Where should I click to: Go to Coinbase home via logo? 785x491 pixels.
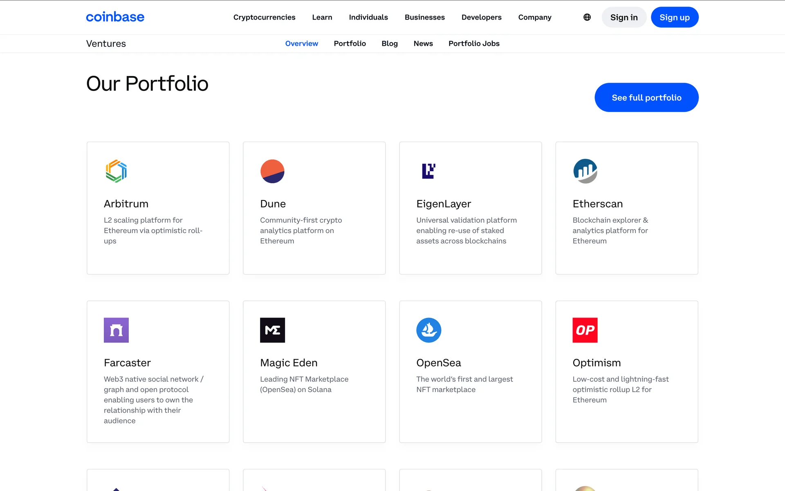tap(115, 17)
